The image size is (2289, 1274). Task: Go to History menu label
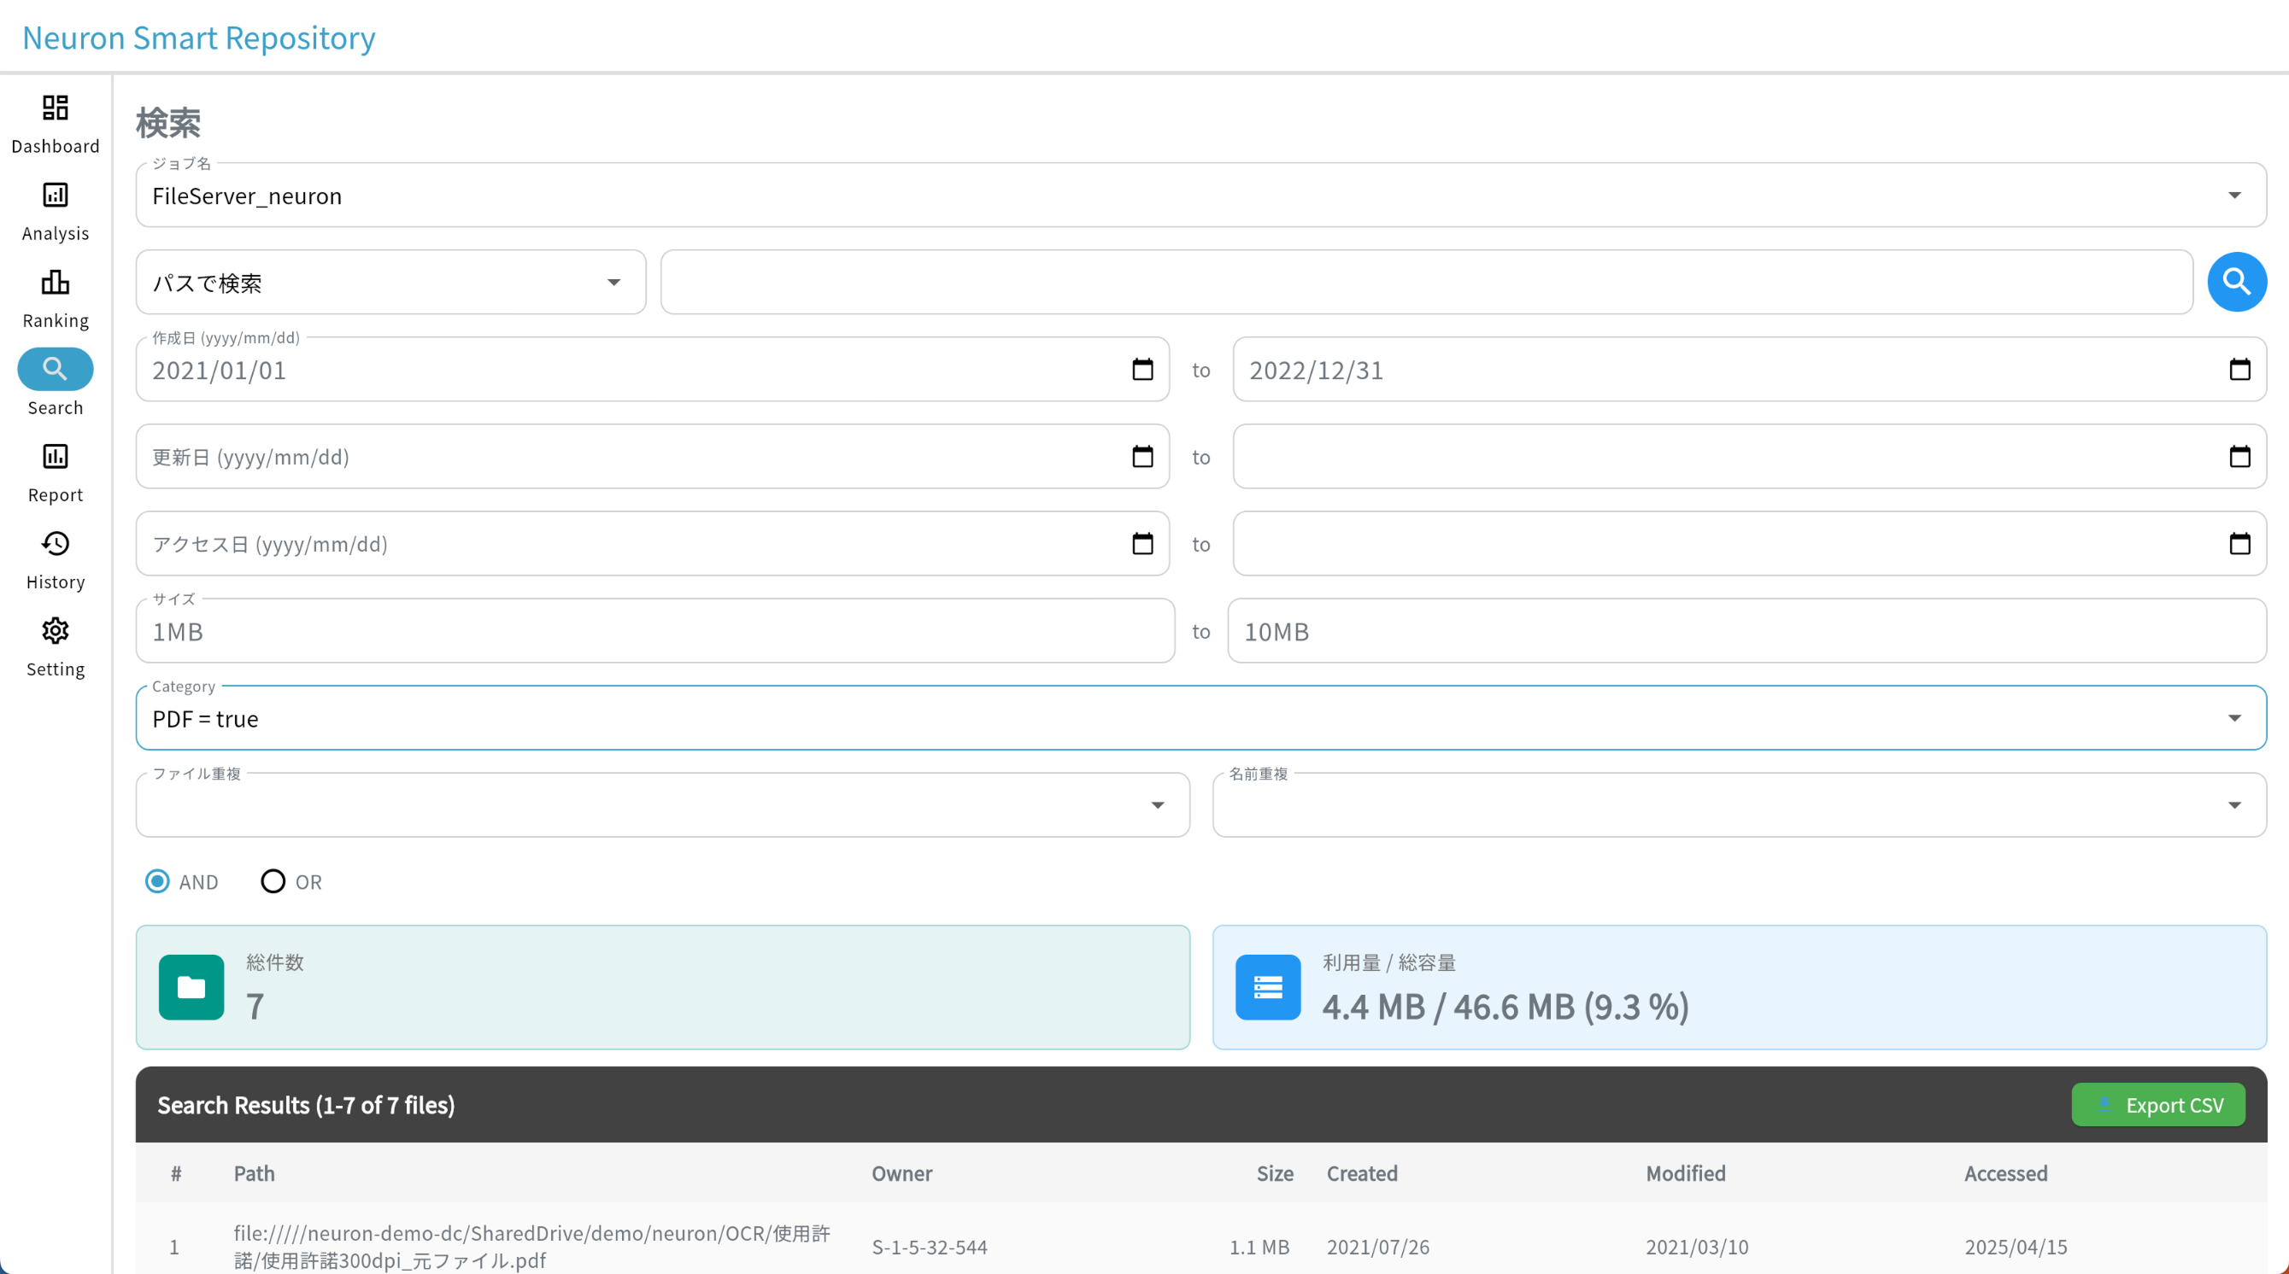(55, 581)
